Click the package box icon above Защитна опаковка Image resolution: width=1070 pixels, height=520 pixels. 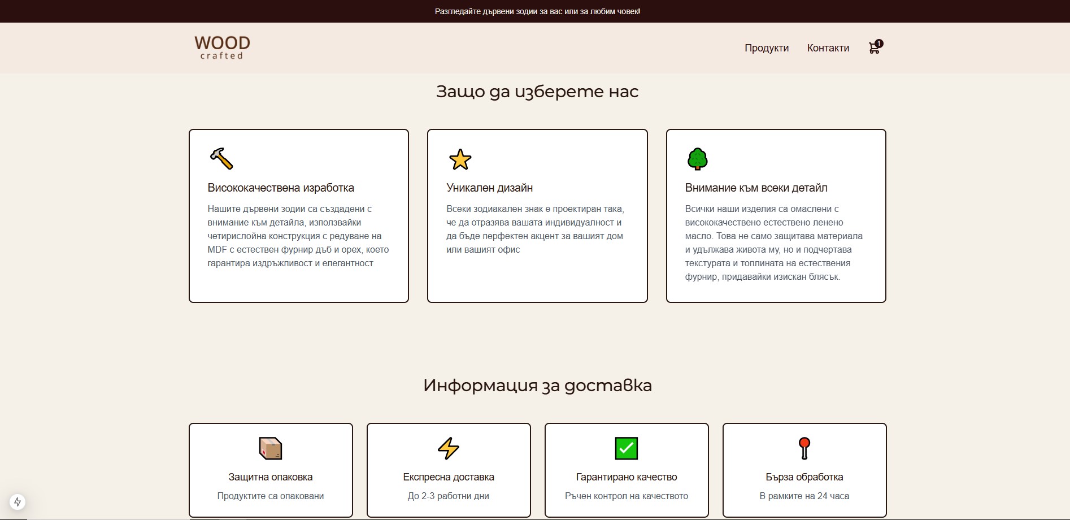(x=271, y=448)
